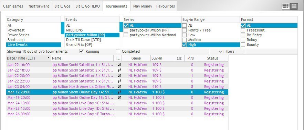
Task: Select the Tournaments tab
Action: 116,6
